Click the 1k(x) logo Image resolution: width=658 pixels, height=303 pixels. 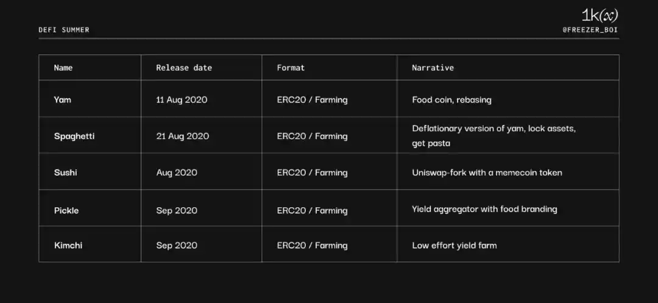pos(600,16)
